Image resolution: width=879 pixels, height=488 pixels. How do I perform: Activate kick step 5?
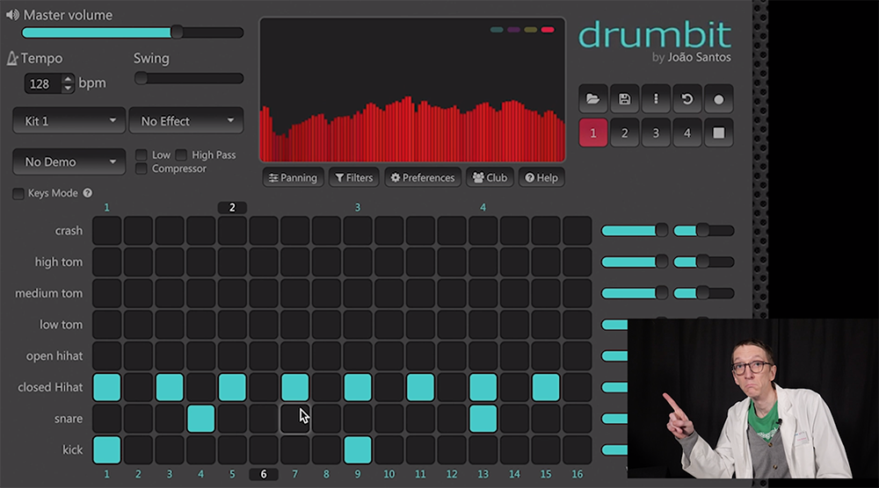click(x=233, y=450)
